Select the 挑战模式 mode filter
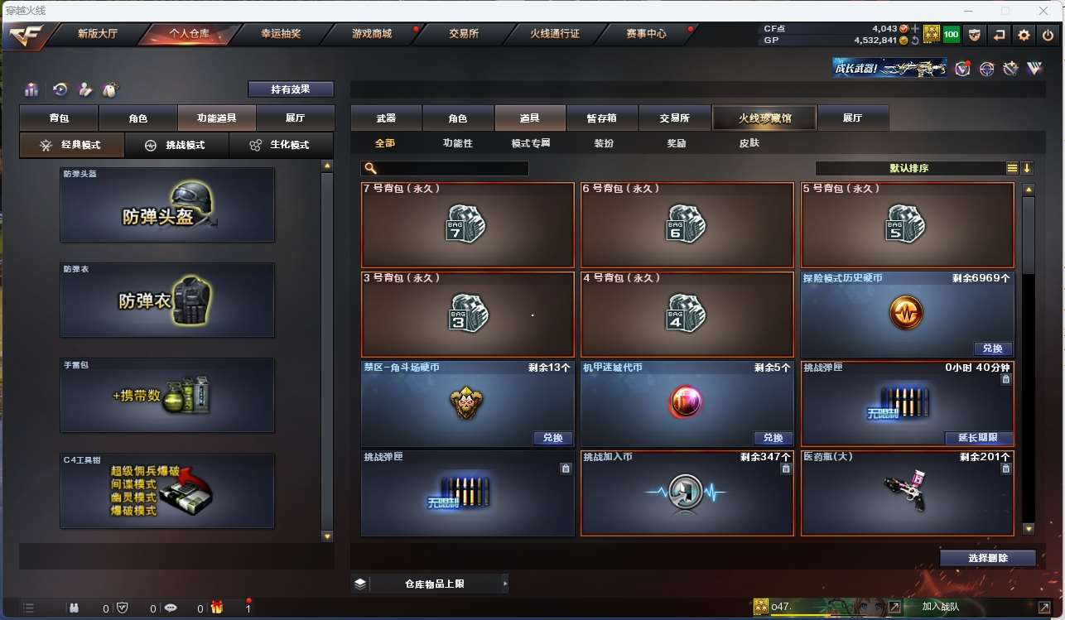 [177, 145]
